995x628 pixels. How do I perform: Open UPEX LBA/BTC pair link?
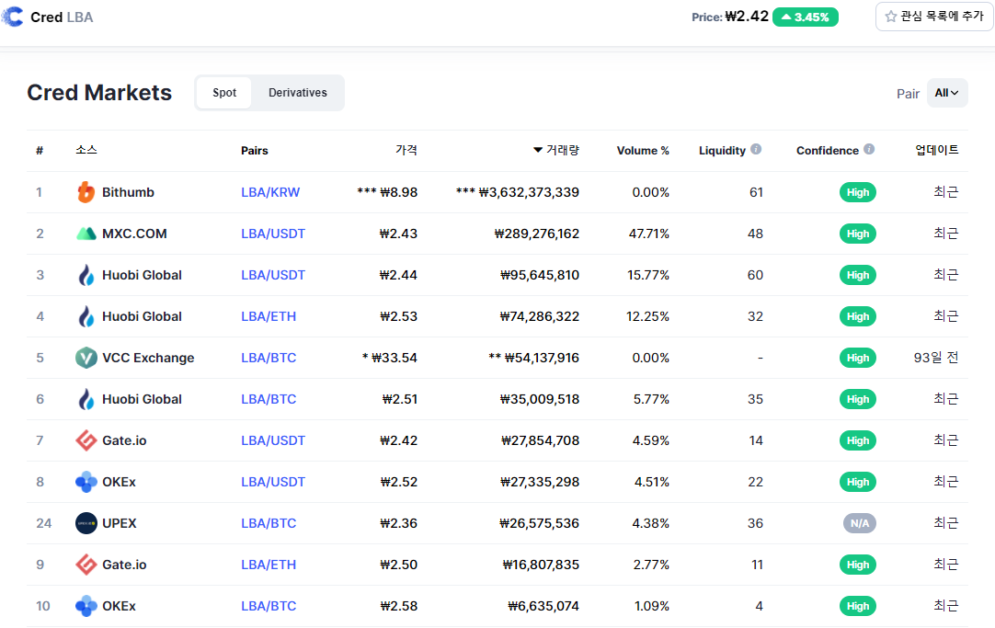click(269, 523)
